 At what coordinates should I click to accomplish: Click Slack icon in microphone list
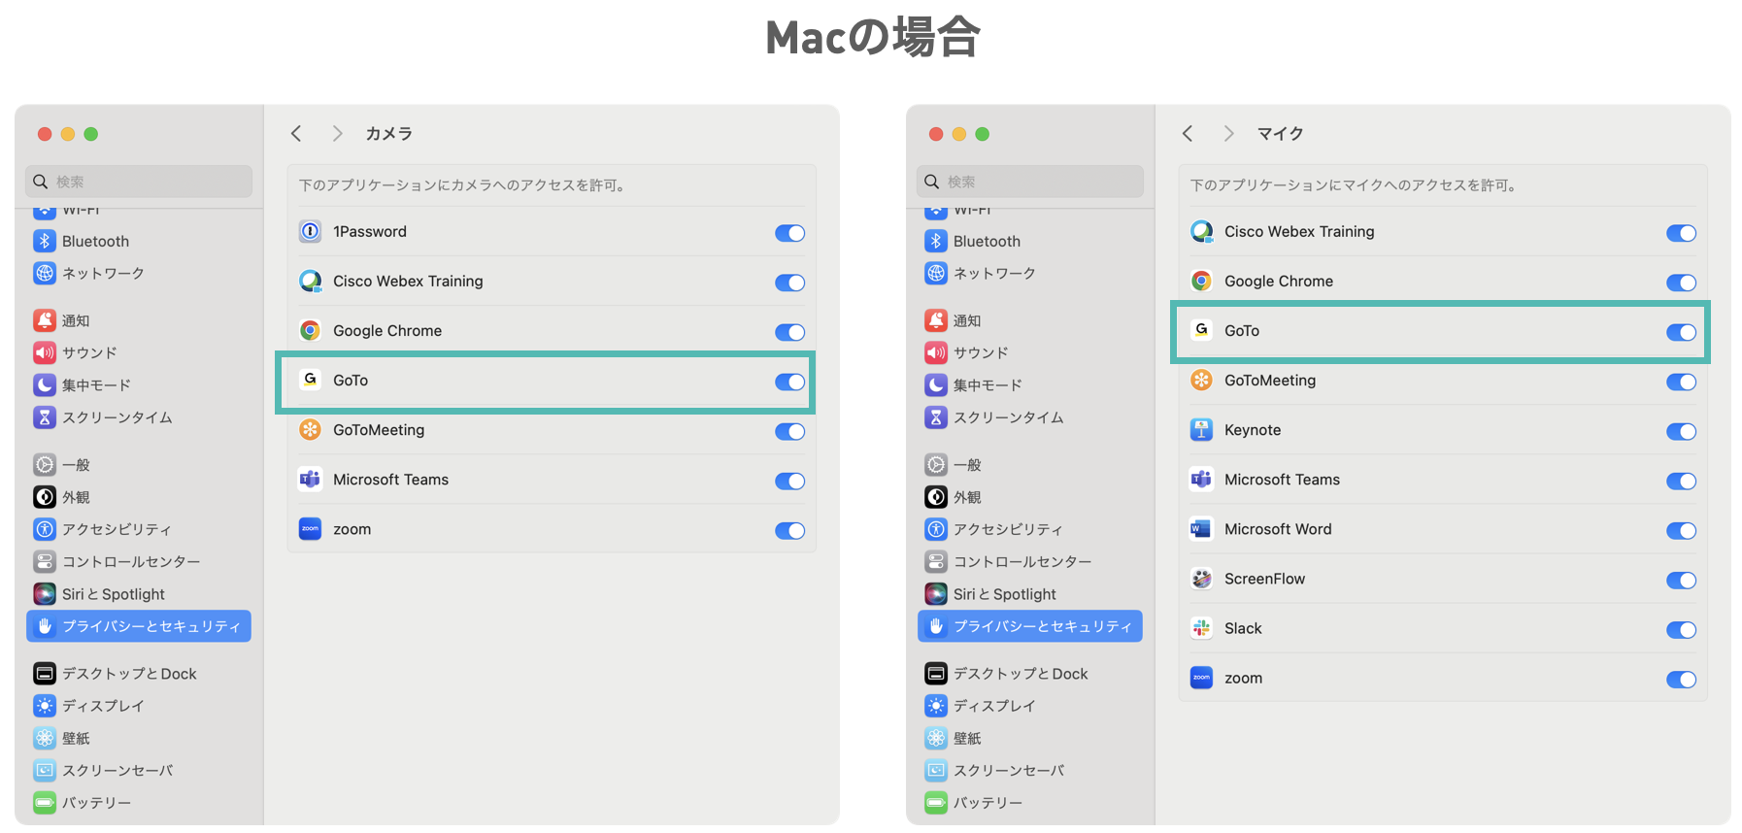1201,627
